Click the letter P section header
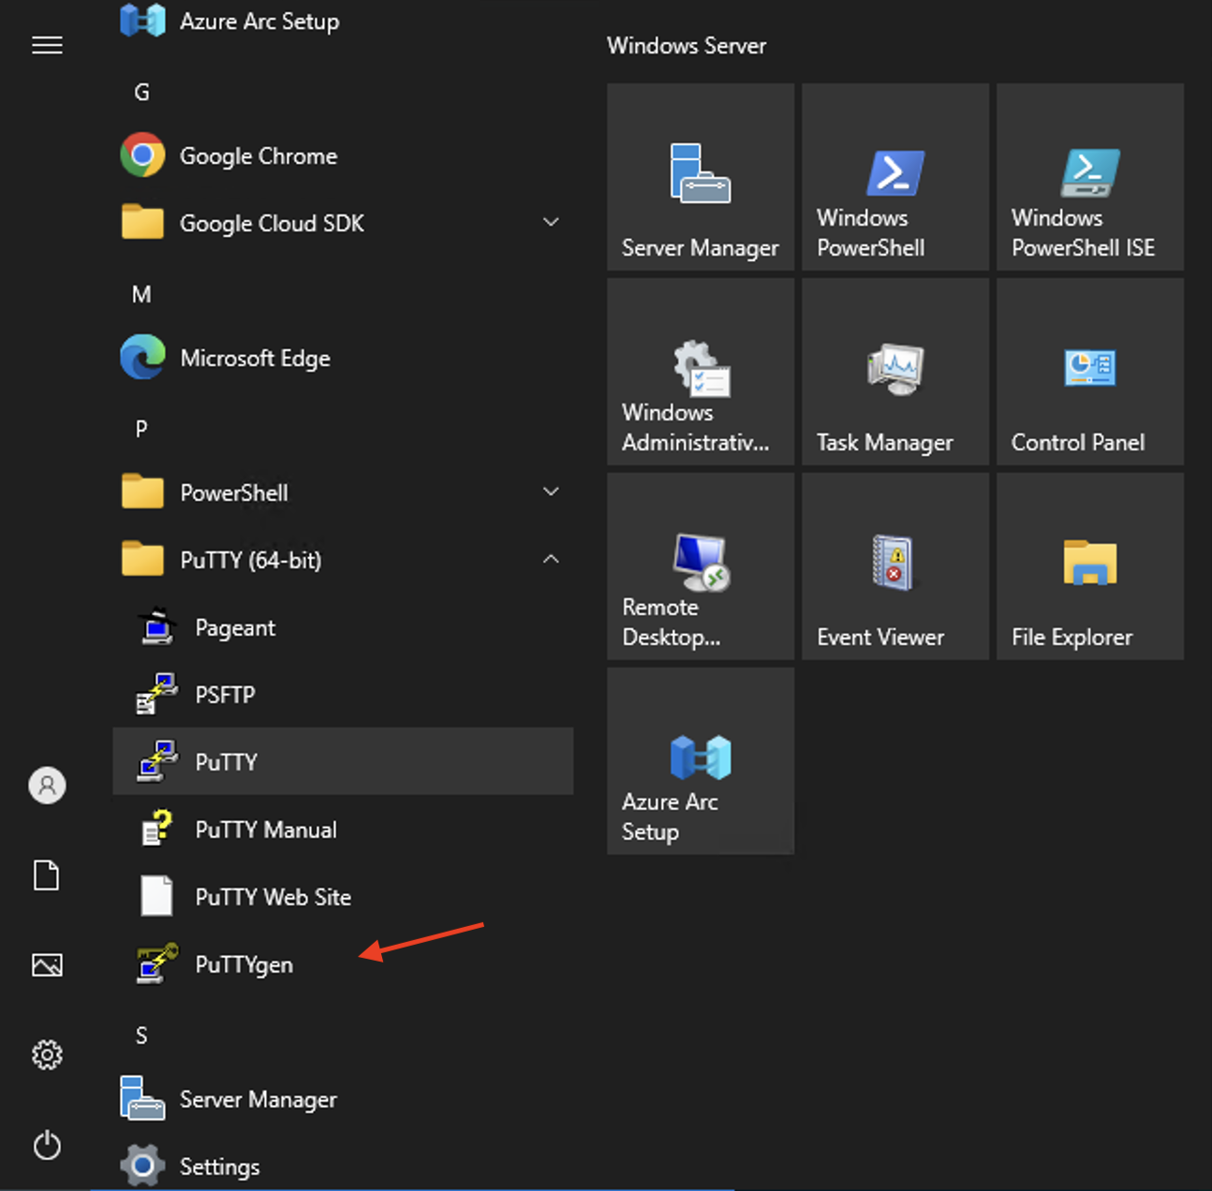Screen dimensions: 1212x1191 [141, 429]
